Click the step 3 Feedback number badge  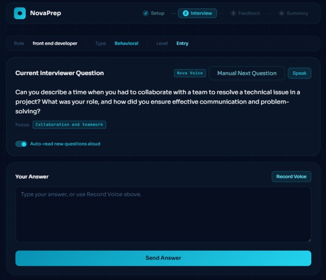[x=233, y=13]
